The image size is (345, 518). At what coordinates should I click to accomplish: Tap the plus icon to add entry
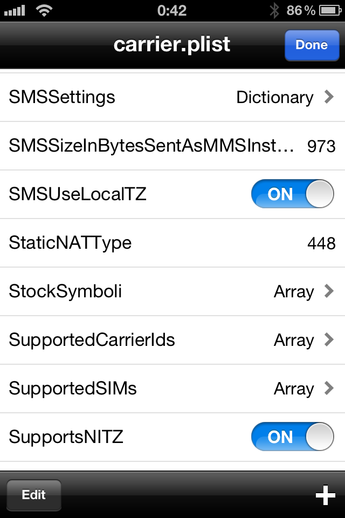[325, 495]
